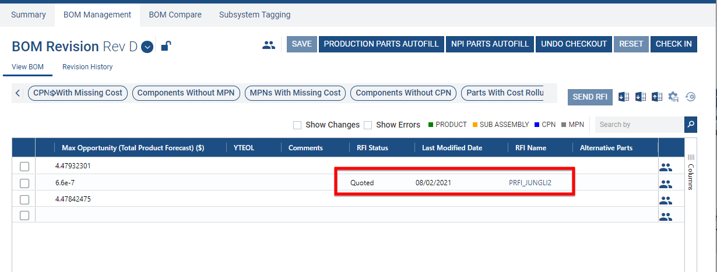Click the unlocked padlock icon beside Rev D
717x272 pixels.
pos(166,47)
